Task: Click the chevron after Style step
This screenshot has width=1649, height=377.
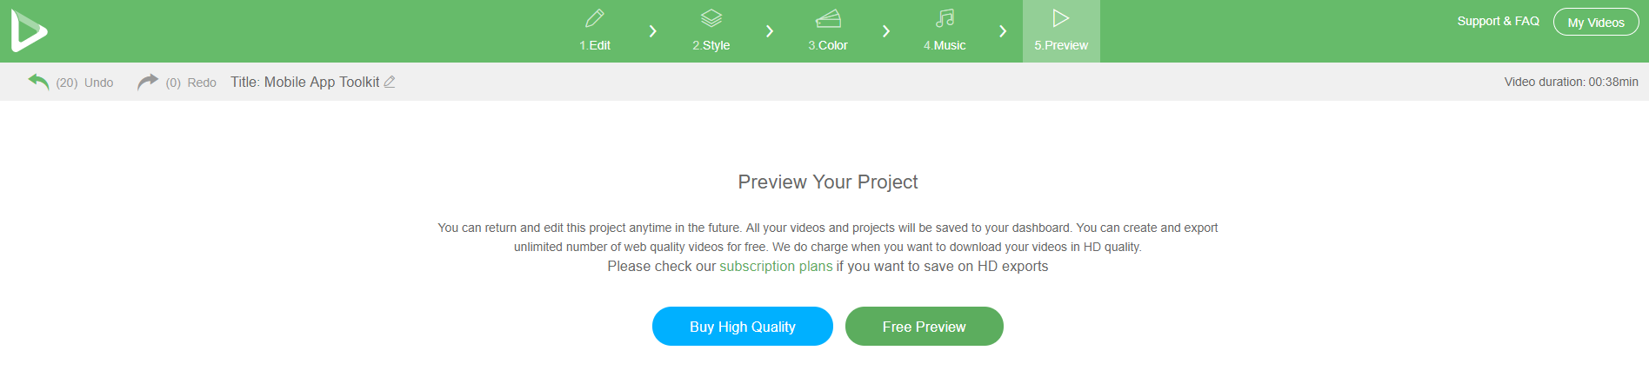Action: click(x=770, y=31)
